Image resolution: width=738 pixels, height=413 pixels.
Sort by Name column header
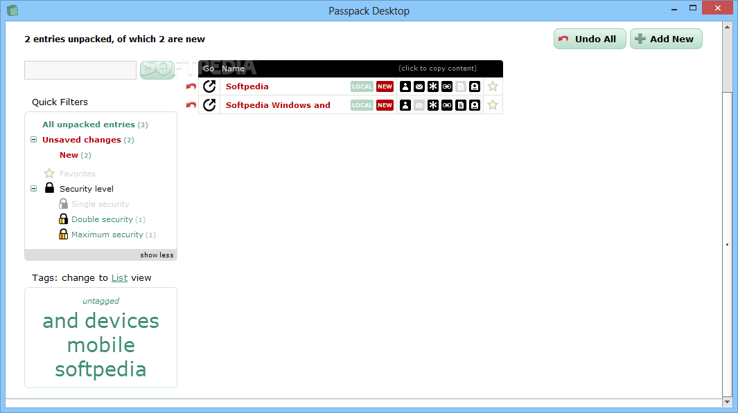tap(233, 68)
